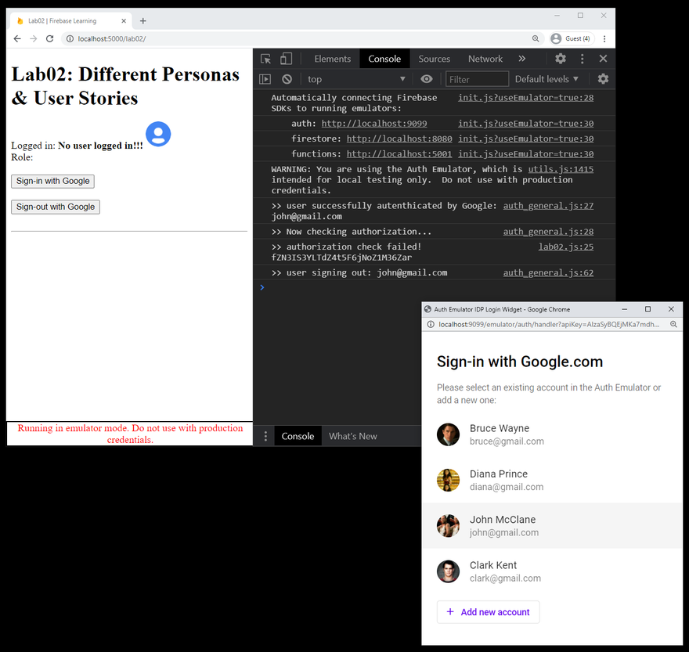Focus the console Filter input field
The image size is (689, 652).
[x=477, y=79]
